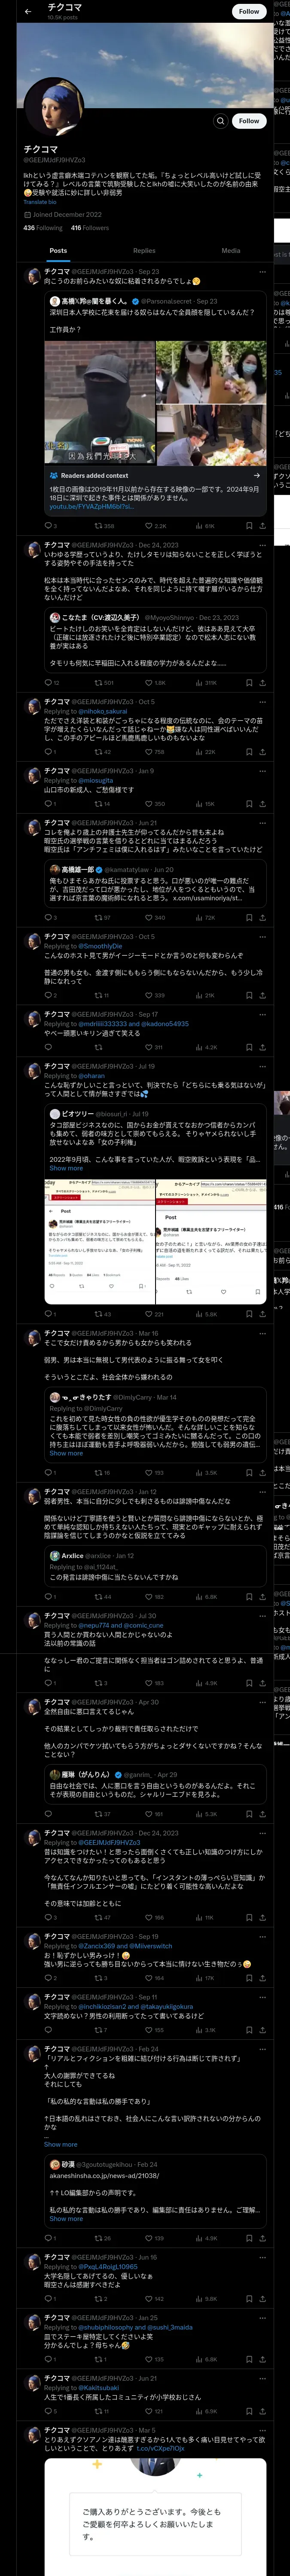This screenshot has width=290, height=2576.
Task: Open view count 319K on Dec 24 post
Action: [206, 683]
